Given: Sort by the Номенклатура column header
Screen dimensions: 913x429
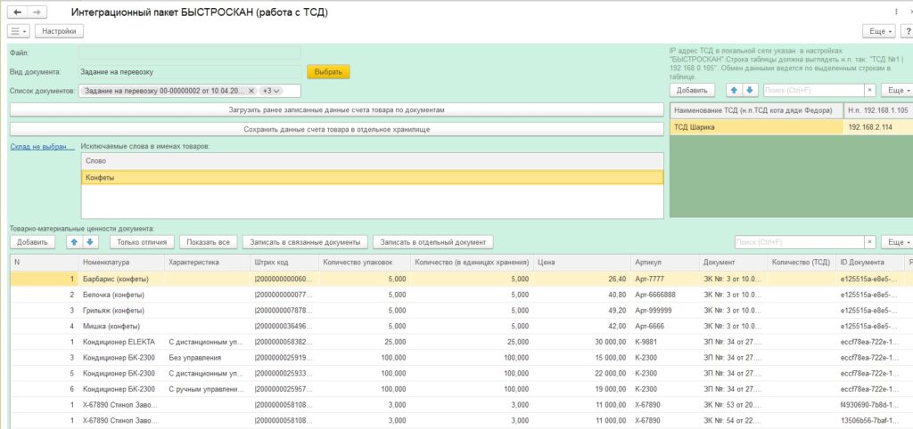Looking at the screenshot, I should coord(106,263).
